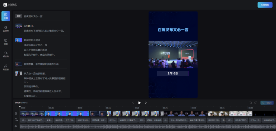Image resolution: width=276 pixels, height=131 pixels.
Task: Select the dark final clip on timeline
Action: tap(264, 114)
